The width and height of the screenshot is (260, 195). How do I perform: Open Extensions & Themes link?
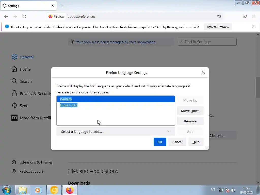[32, 162]
